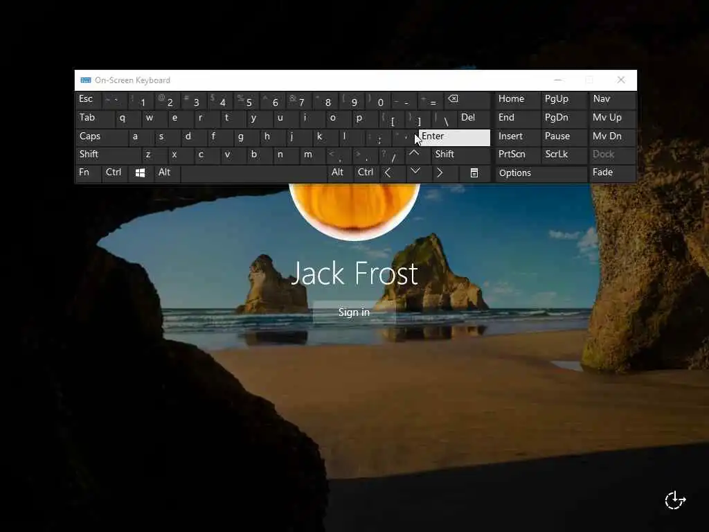Image resolution: width=709 pixels, height=532 pixels.
Task: Click the letter a key
Action: pos(141,137)
